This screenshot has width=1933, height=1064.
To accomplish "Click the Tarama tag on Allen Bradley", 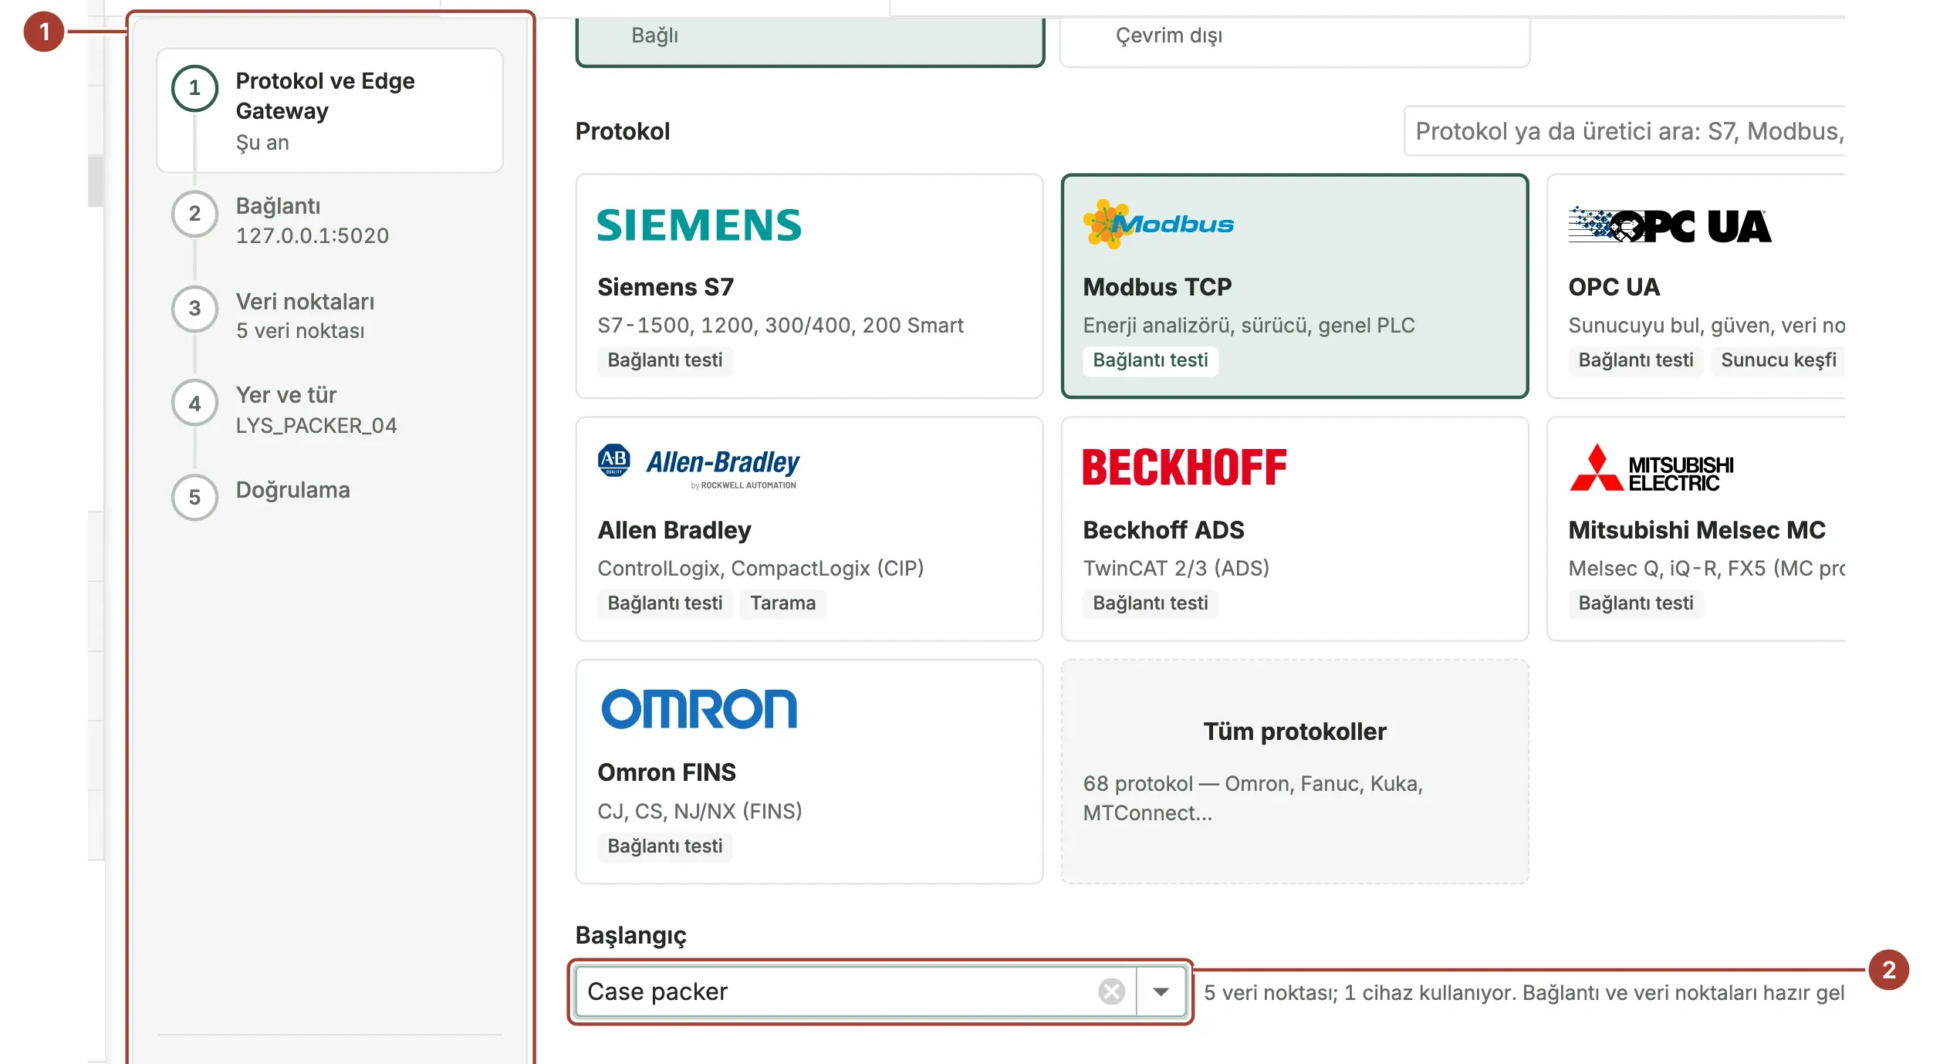I will (x=782, y=603).
